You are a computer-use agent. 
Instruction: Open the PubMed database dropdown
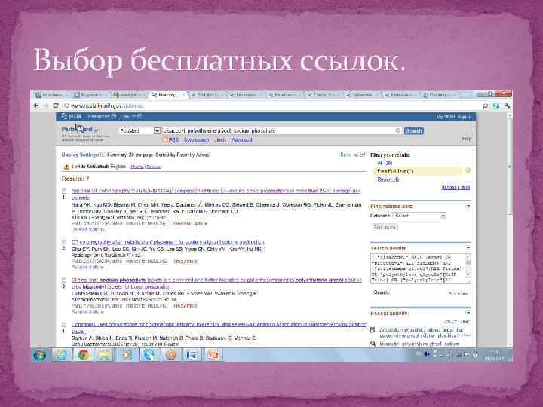click(x=157, y=130)
